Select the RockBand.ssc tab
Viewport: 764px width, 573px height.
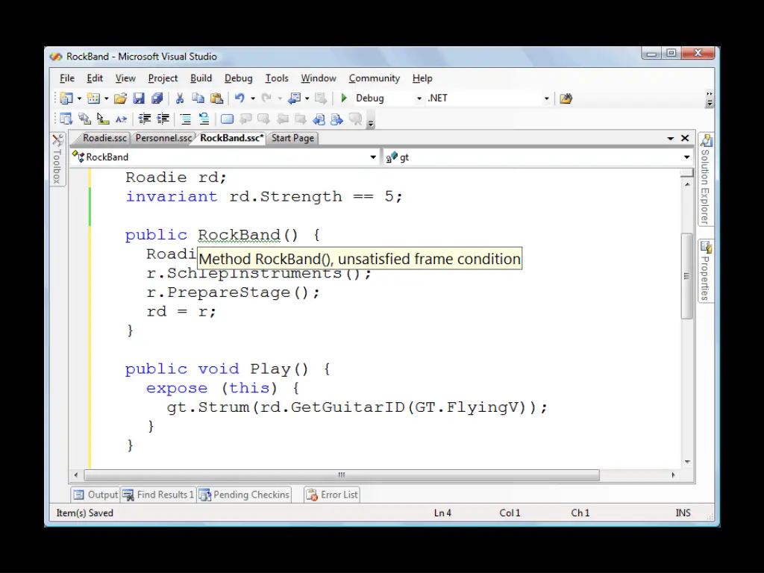[x=231, y=138]
